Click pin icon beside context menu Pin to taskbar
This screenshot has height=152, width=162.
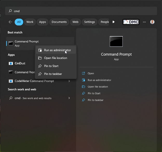point(40,74)
